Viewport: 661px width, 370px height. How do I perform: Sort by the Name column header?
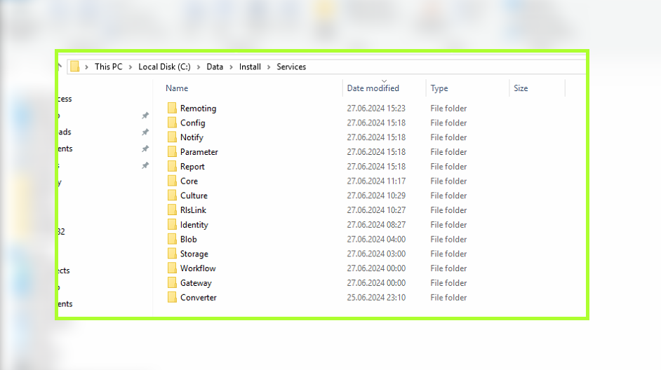tap(177, 88)
